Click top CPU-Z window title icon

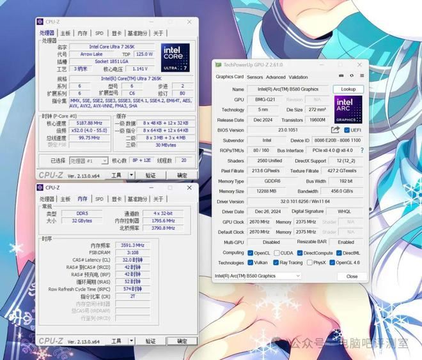click(40, 22)
